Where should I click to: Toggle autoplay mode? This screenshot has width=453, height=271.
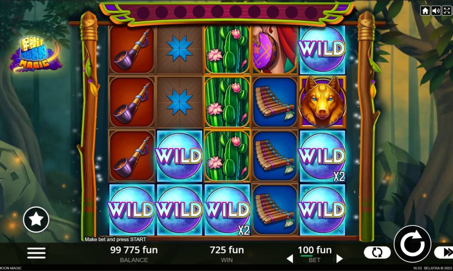click(377, 252)
